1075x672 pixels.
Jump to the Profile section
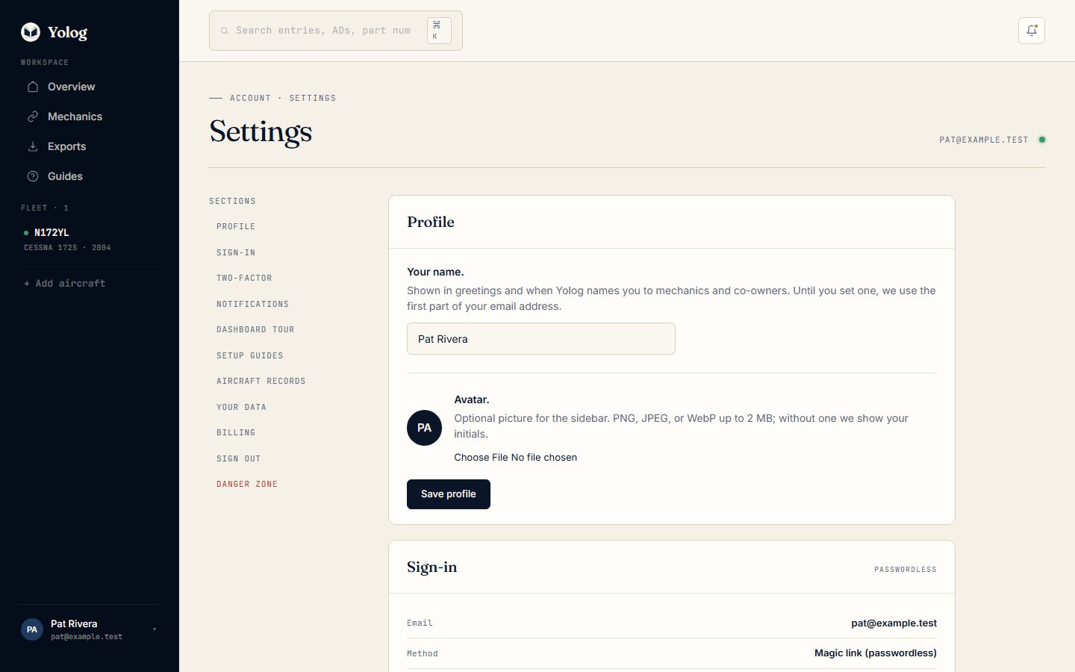[236, 226]
